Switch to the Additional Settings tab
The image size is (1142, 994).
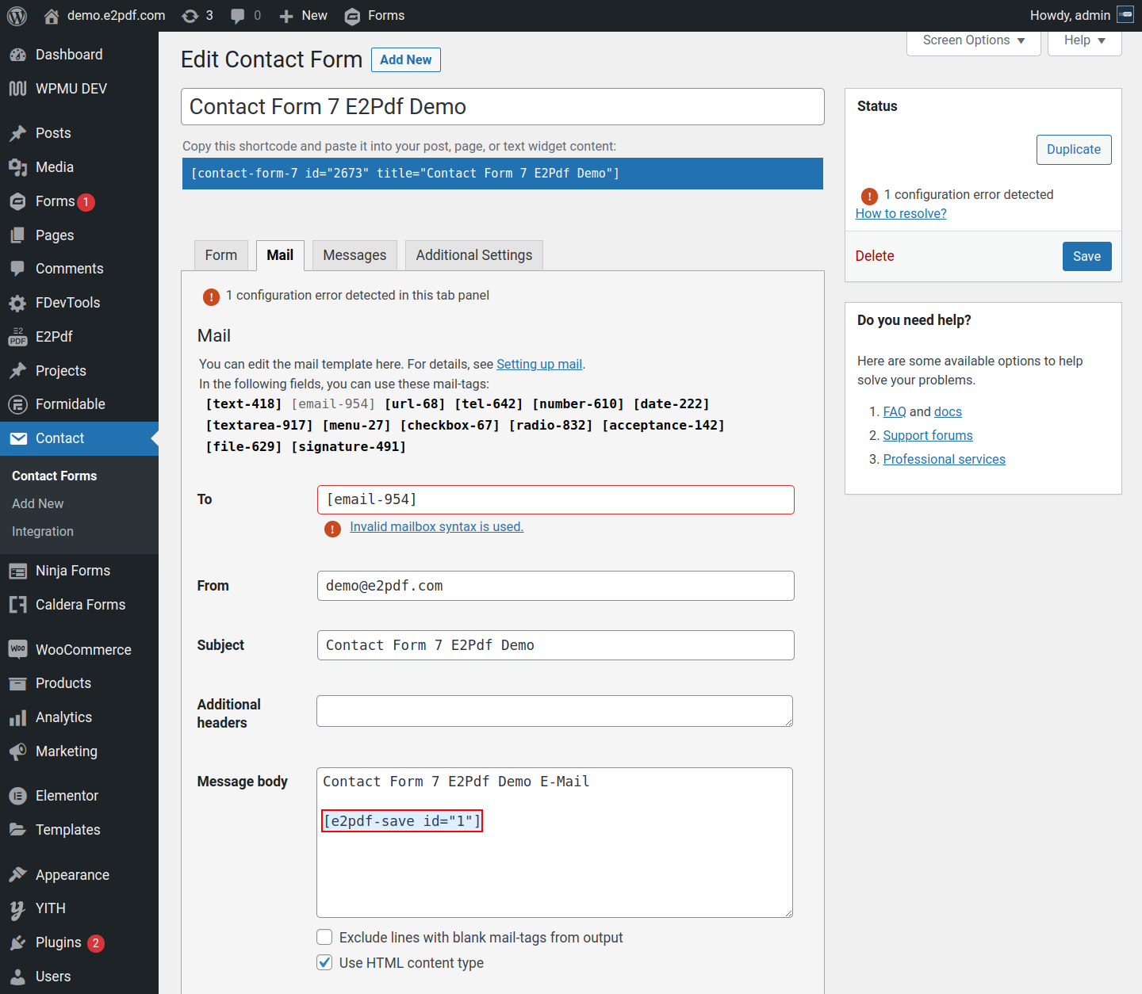coord(473,255)
